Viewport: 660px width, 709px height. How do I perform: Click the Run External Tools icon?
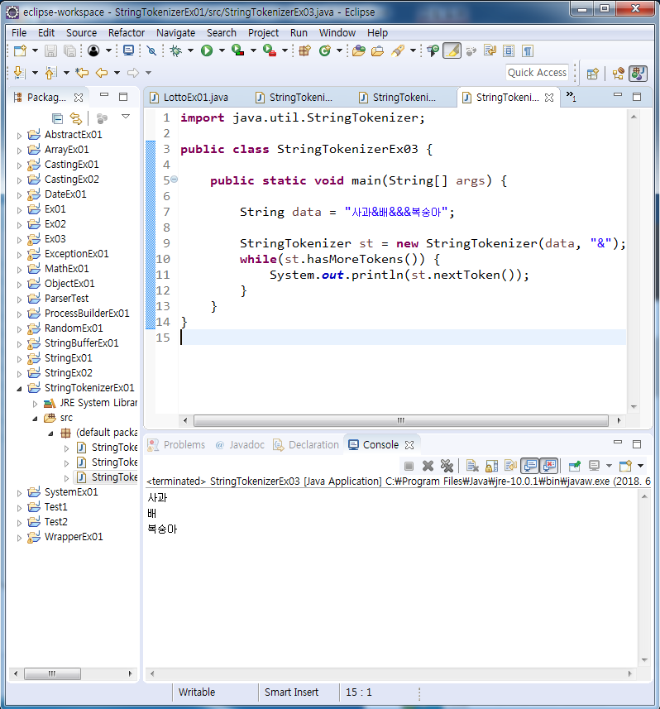[270, 50]
